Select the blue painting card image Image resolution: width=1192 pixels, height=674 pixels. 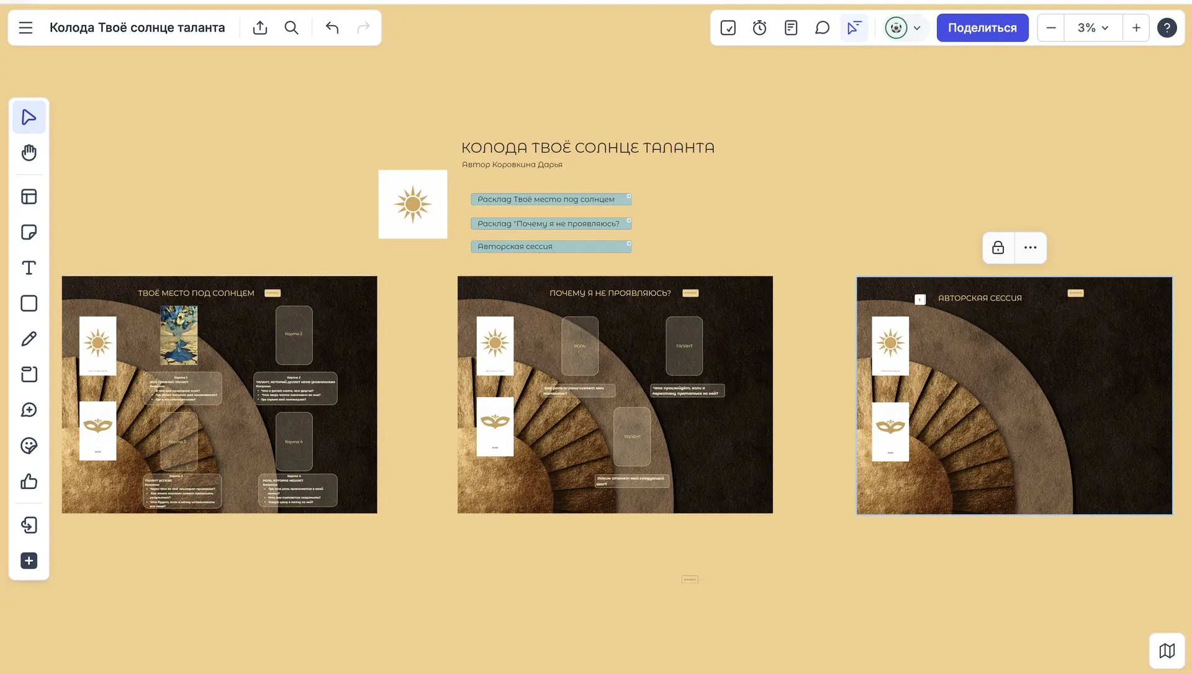179,336
